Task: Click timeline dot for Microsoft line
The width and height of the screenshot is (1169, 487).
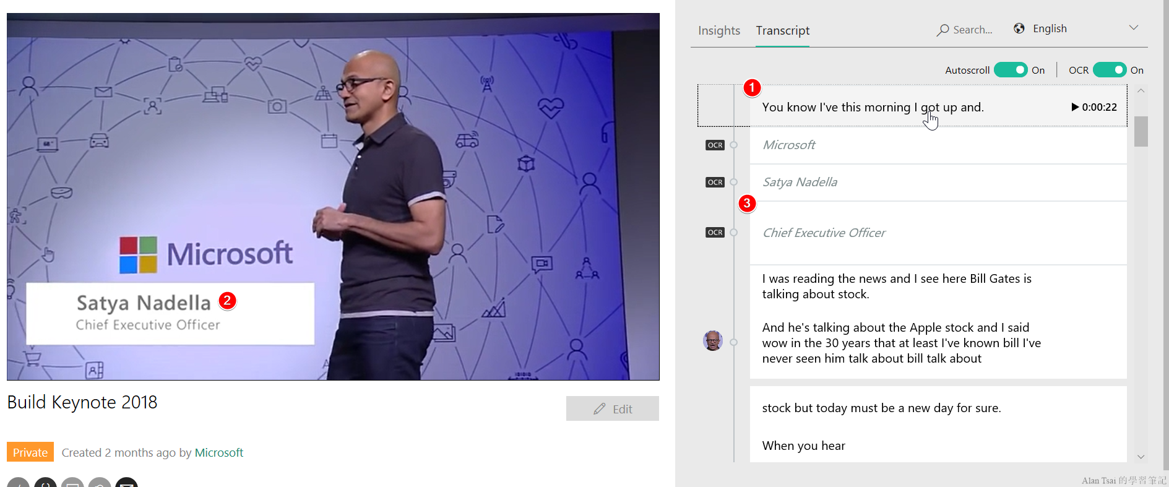Action: tap(734, 145)
